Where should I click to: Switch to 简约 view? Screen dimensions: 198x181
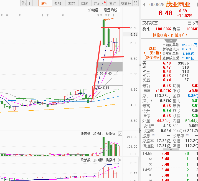pos(113,3)
